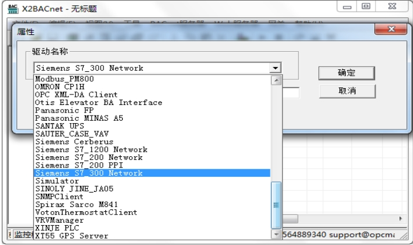Open the driver name dropdown arrow
Screen dimensions: 413x245
(x=275, y=68)
